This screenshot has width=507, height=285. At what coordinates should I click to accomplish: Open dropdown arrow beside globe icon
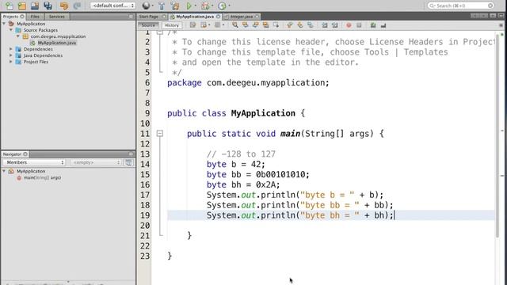pos(152,6)
